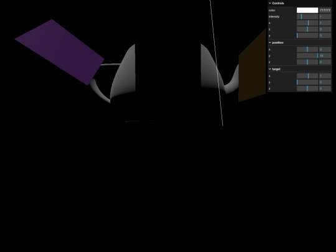Viewport: 336px width, 252px height.
Task: Adjust the position x slider
Action: click(307, 50)
